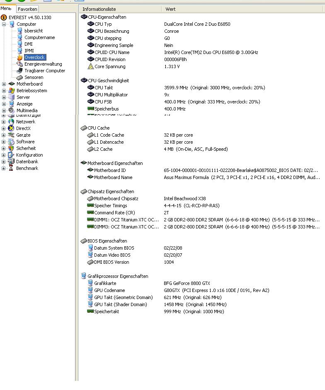
Task: Click the Betriebssystem Windows flag icon
Action: click(x=12, y=91)
